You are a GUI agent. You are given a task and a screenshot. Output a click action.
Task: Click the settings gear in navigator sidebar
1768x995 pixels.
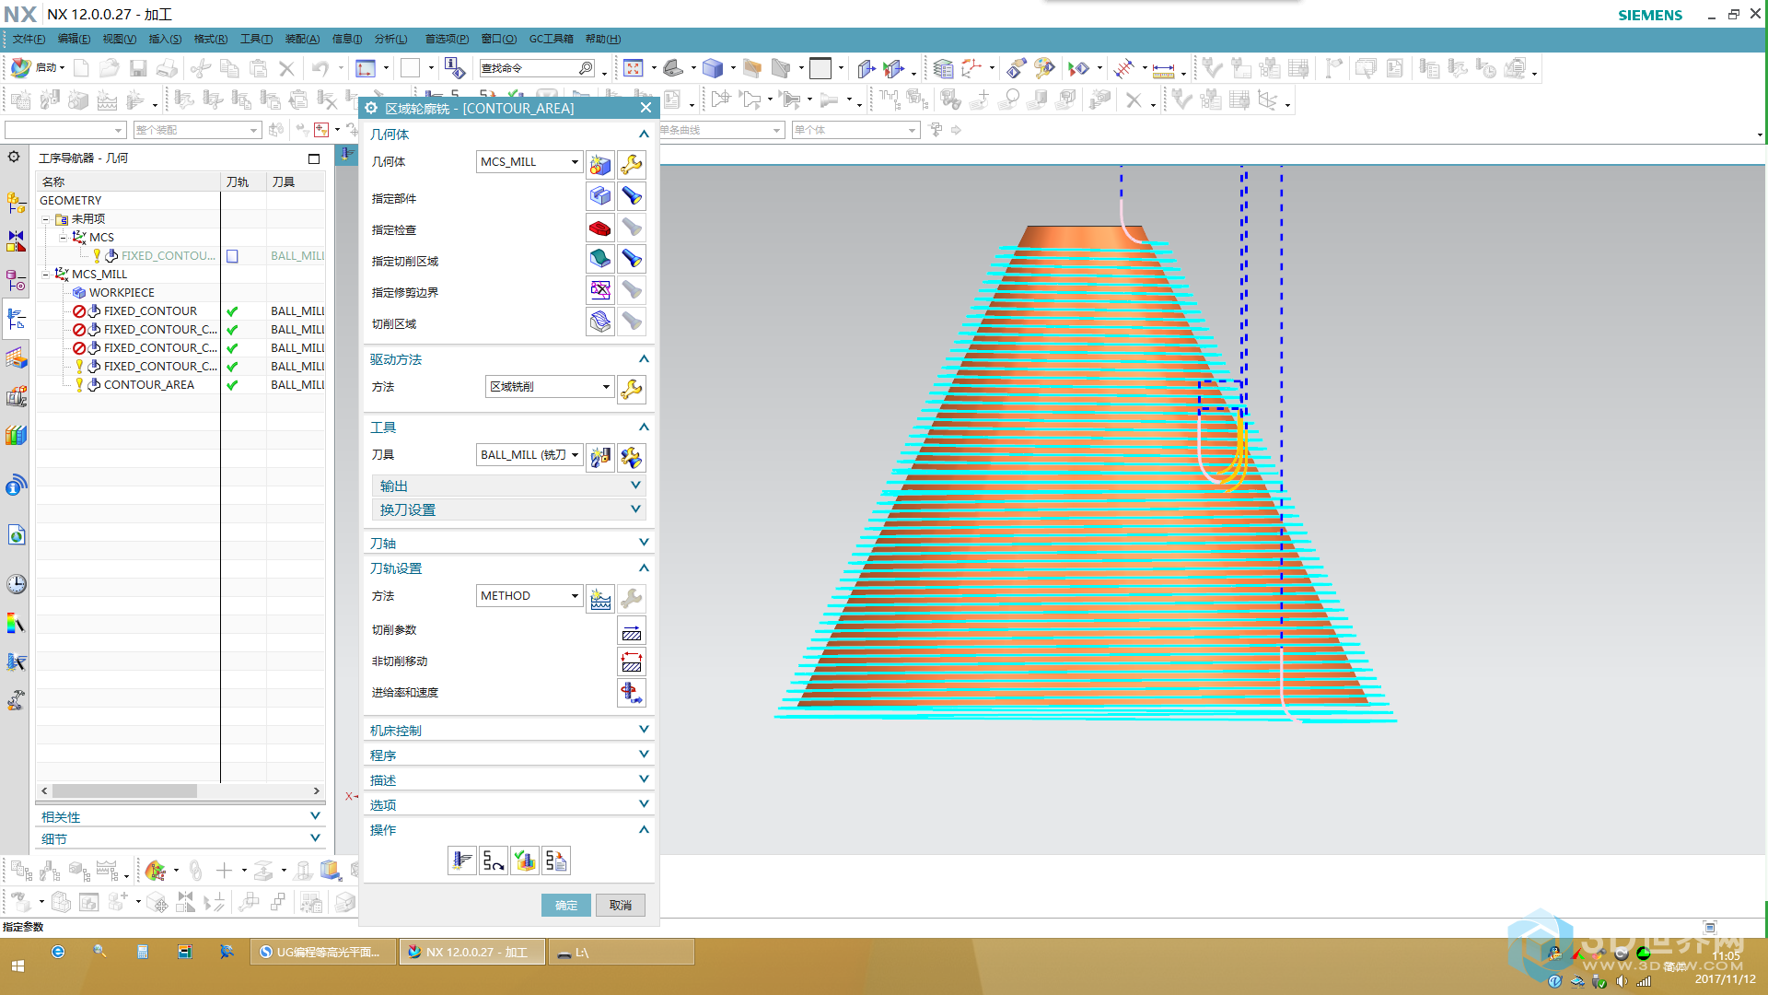[14, 157]
